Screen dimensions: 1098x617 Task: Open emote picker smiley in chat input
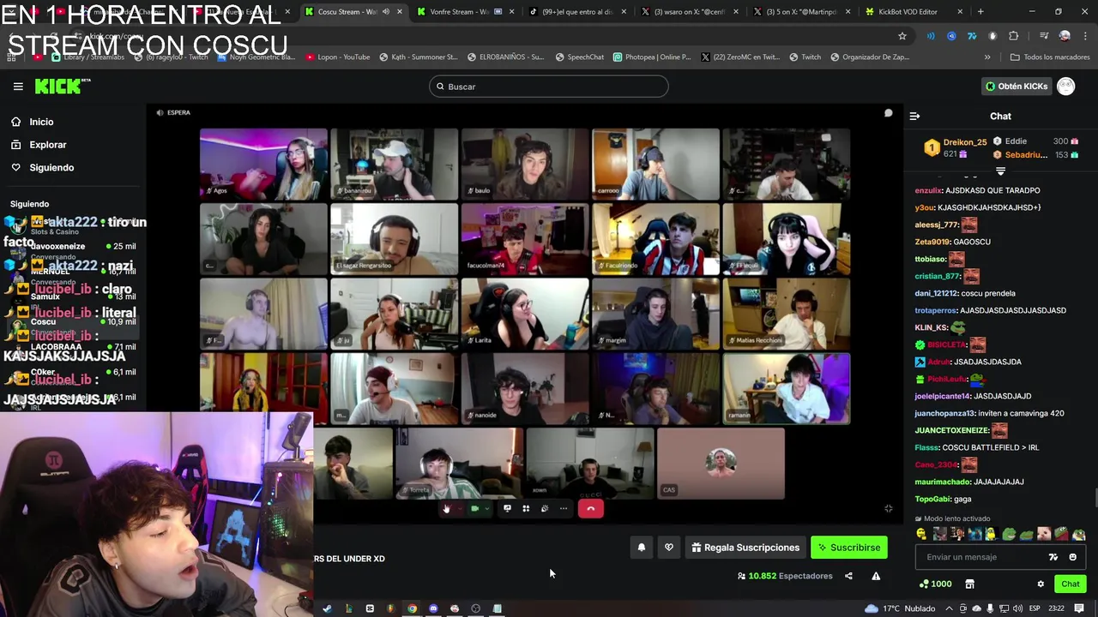coord(1072,557)
